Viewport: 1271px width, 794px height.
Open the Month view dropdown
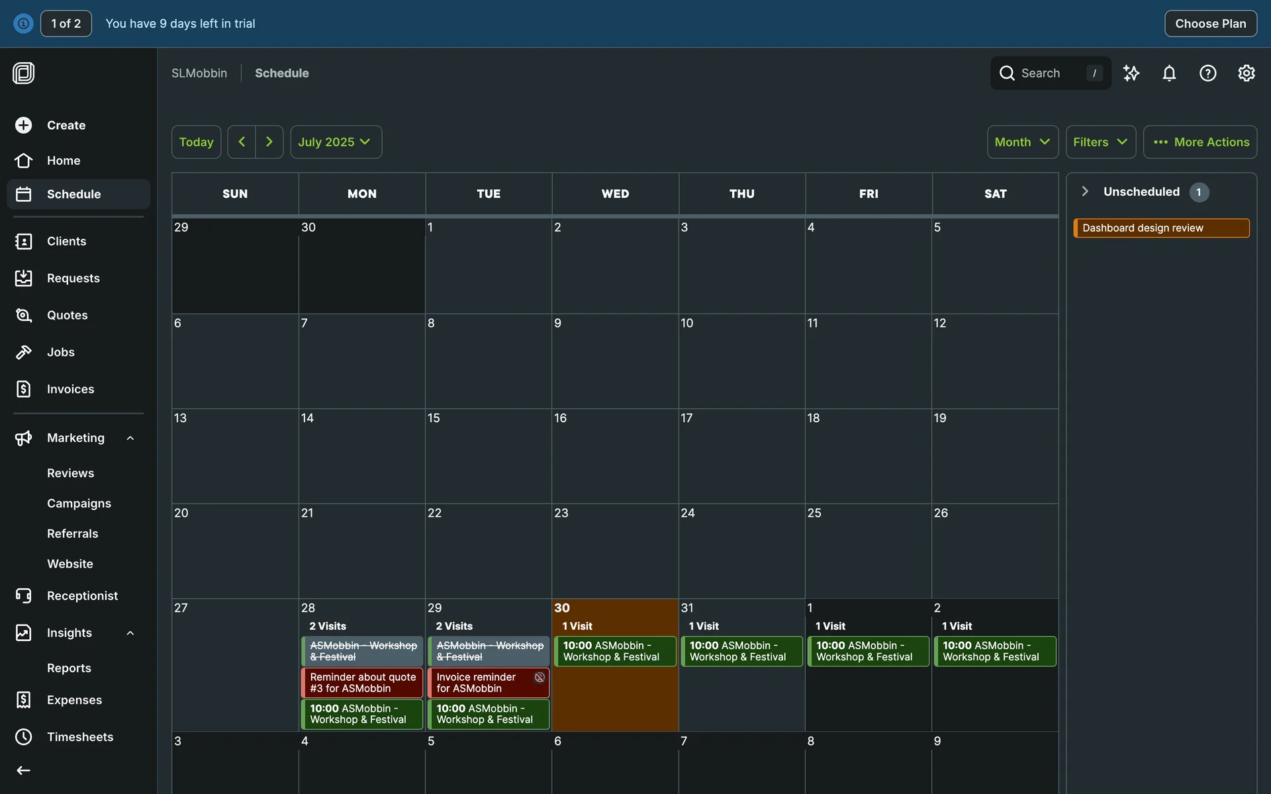click(1022, 142)
